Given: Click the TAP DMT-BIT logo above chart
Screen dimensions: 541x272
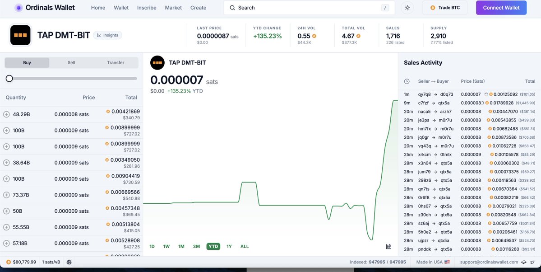Looking at the screenshot, I should [x=157, y=62].
